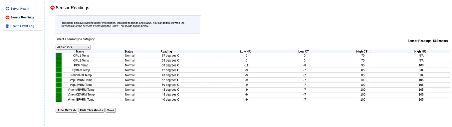Sort table by Low CT column
The height and width of the screenshot is (127, 452).
pyautogui.click(x=304, y=52)
